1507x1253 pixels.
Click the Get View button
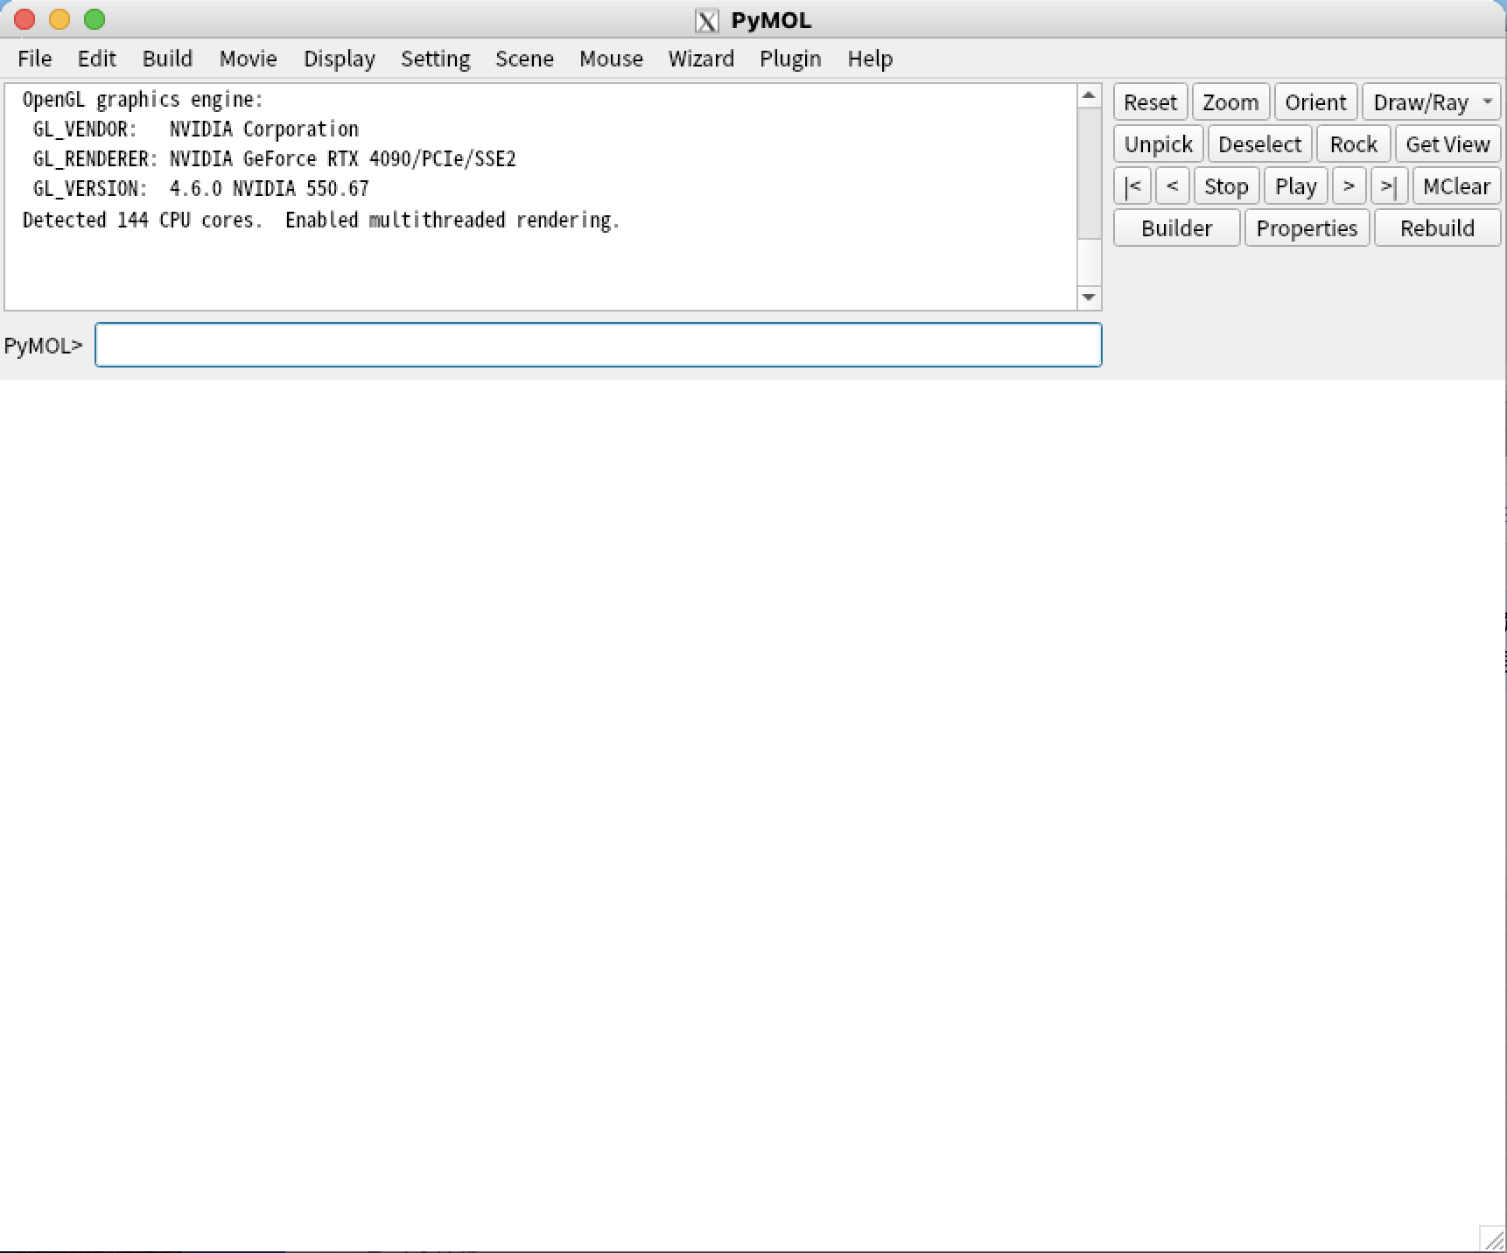(1447, 144)
